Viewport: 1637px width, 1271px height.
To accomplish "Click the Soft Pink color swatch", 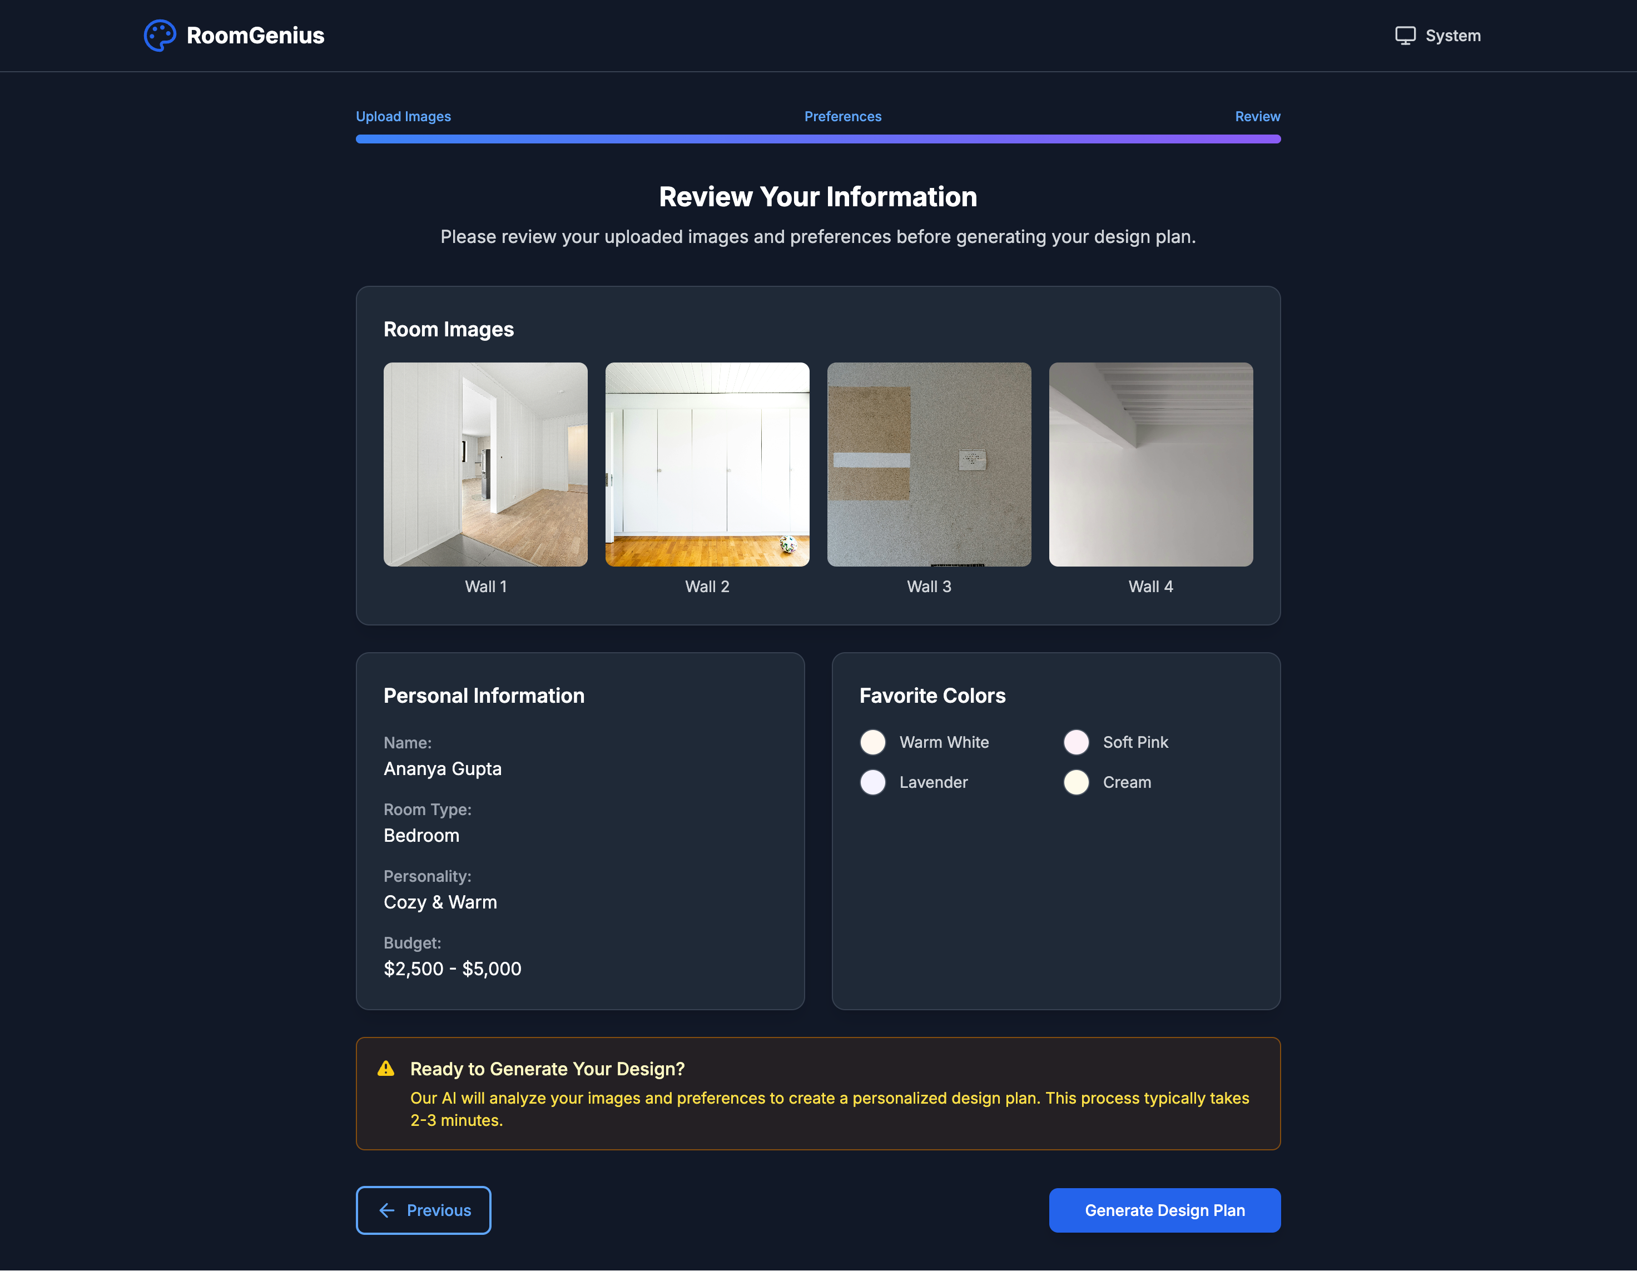I will (1075, 742).
